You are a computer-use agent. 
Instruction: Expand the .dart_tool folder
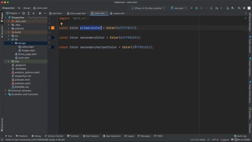[9, 21]
